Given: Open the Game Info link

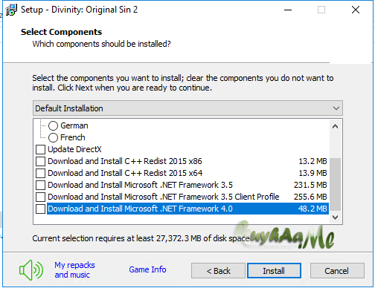Looking at the screenshot, I should [147, 269].
